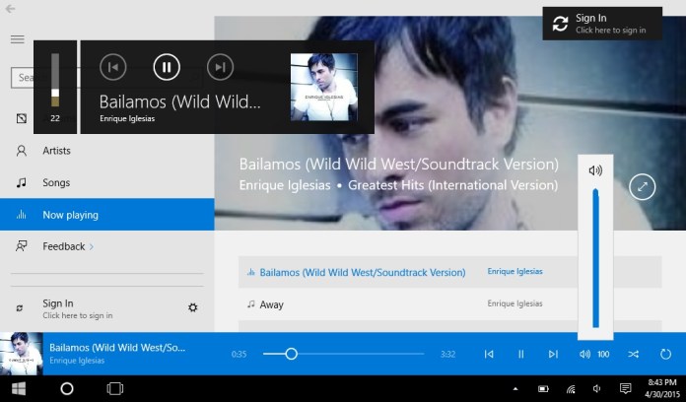Image resolution: width=686 pixels, height=402 pixels.
Task: Pause playback in the media overlay
Action: pyautogui.click(x=167, y=67)
